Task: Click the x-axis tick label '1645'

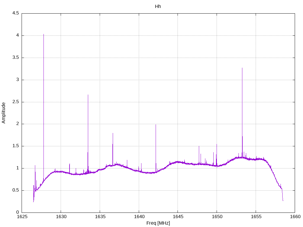Action: [178, 217]
